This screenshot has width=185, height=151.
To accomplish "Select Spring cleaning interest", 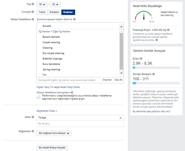I will tap(52, 70).
